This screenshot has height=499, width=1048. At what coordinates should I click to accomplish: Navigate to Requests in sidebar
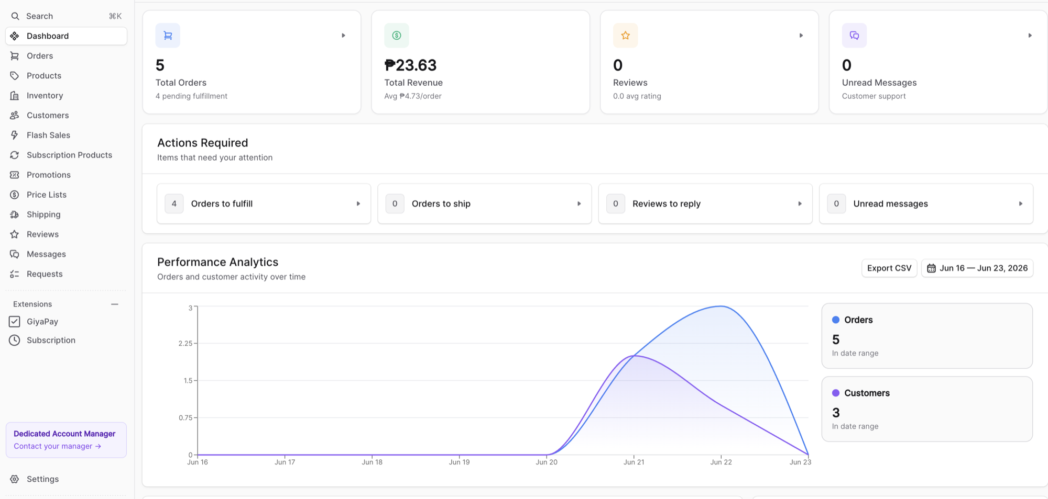(x=66, y=274)
